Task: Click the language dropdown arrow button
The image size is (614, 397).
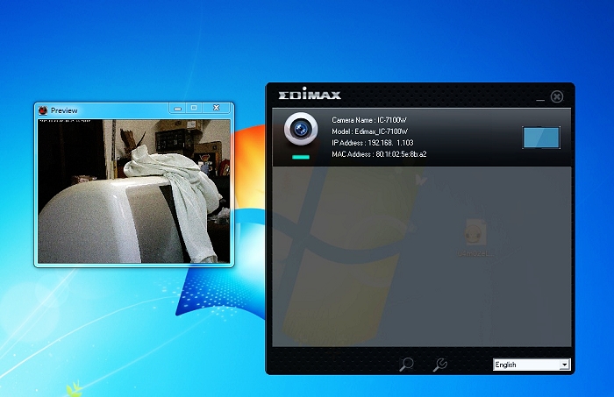Action: (564, 365)
